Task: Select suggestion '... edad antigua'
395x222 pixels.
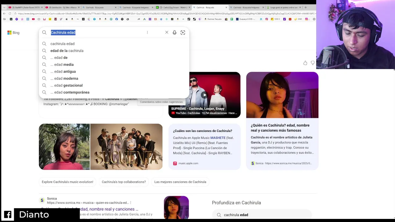Action: coord(114,72)
